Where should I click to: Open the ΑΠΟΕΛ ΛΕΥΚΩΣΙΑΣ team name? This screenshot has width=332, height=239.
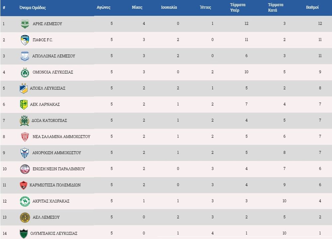pyautogui.click(x=47, y=88)
